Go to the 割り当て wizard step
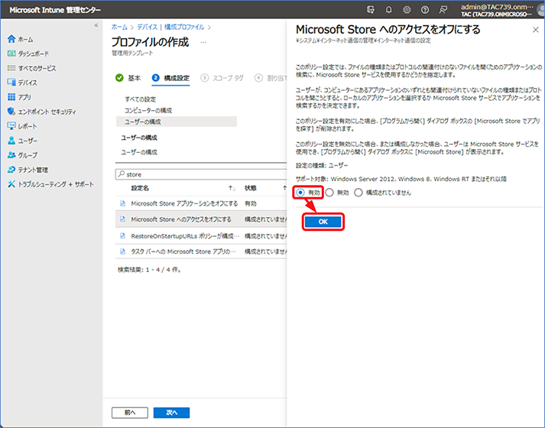Screen dimensions: 545x428 (x=271, y=78)
